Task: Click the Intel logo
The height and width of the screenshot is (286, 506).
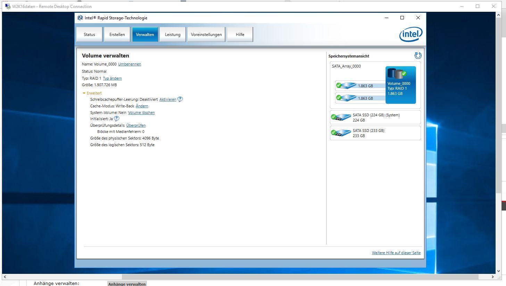Action: 411,34
